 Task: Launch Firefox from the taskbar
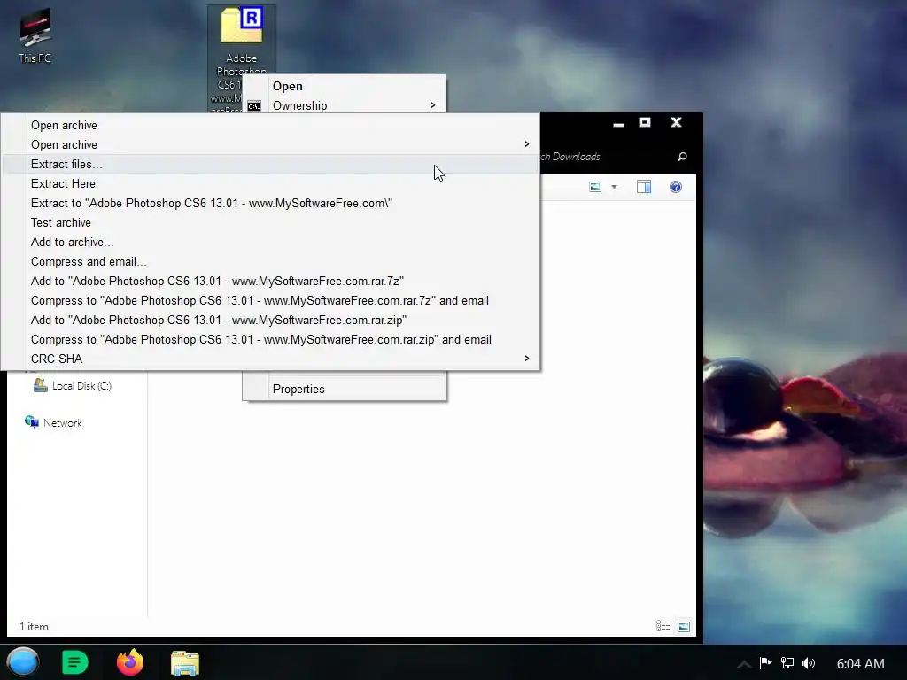click(130, 662)
